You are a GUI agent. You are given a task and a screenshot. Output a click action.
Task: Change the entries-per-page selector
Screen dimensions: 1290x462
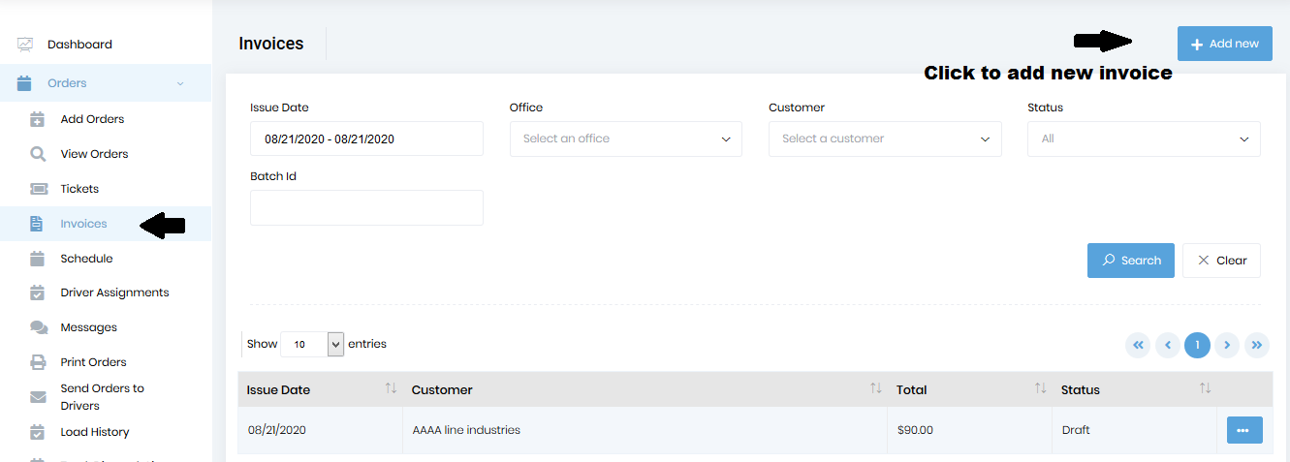click(x=312, y=344)
